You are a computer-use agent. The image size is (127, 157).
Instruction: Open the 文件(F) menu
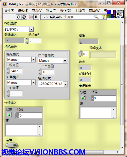click(9, 11)
